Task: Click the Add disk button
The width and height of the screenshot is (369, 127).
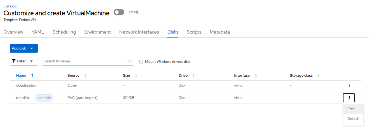Action: [24, 48]
